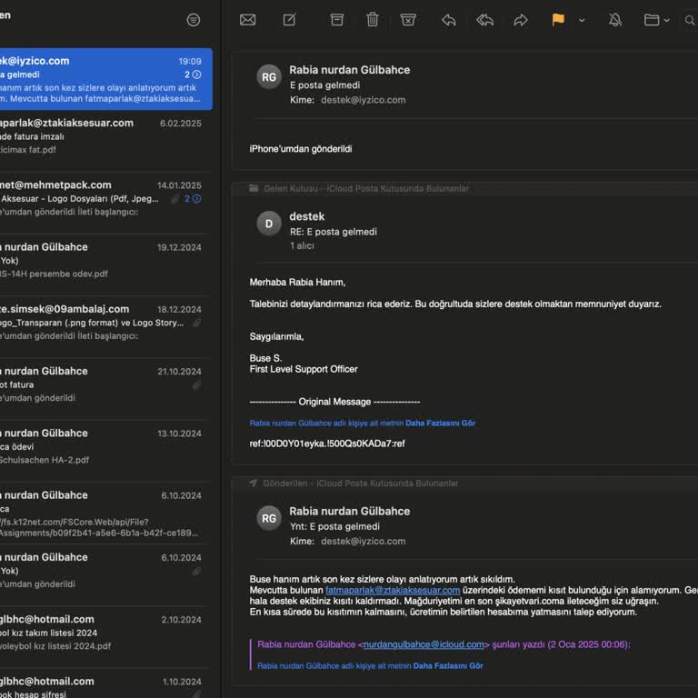Click attachment icon on 09ambalaj message

click(x=196, y=323)
